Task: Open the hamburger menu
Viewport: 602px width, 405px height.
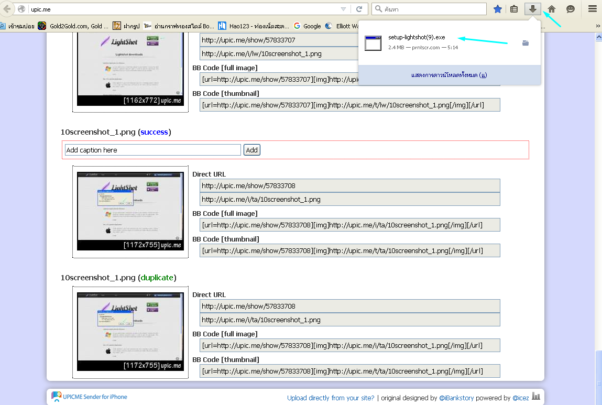Action: click(593, 9)
